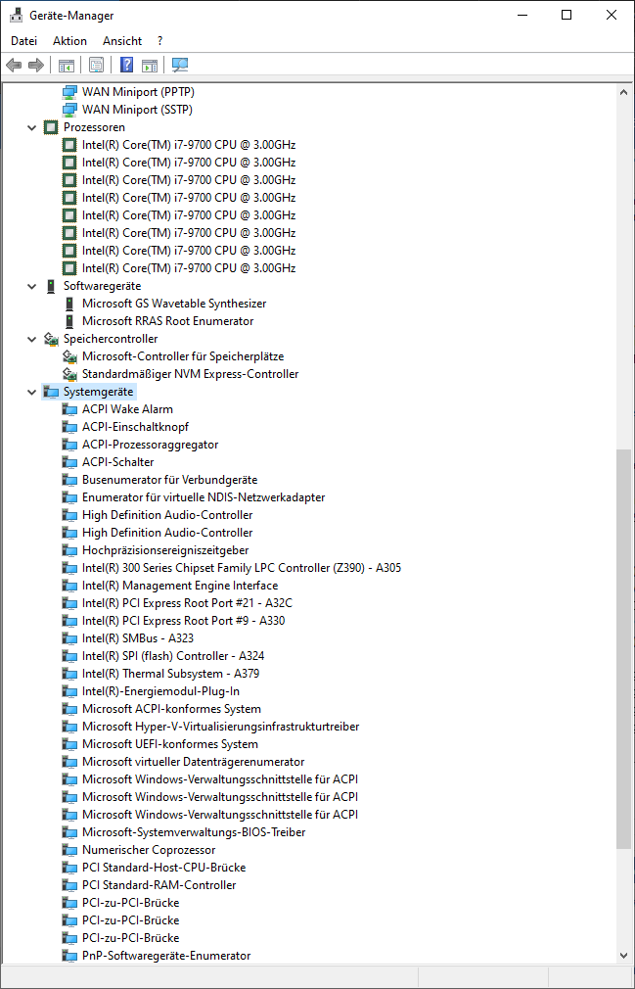Select PCI Standard-Host-CPU-Brücke
The width and height of the screenshot is (635, 989).
(163, 868)
